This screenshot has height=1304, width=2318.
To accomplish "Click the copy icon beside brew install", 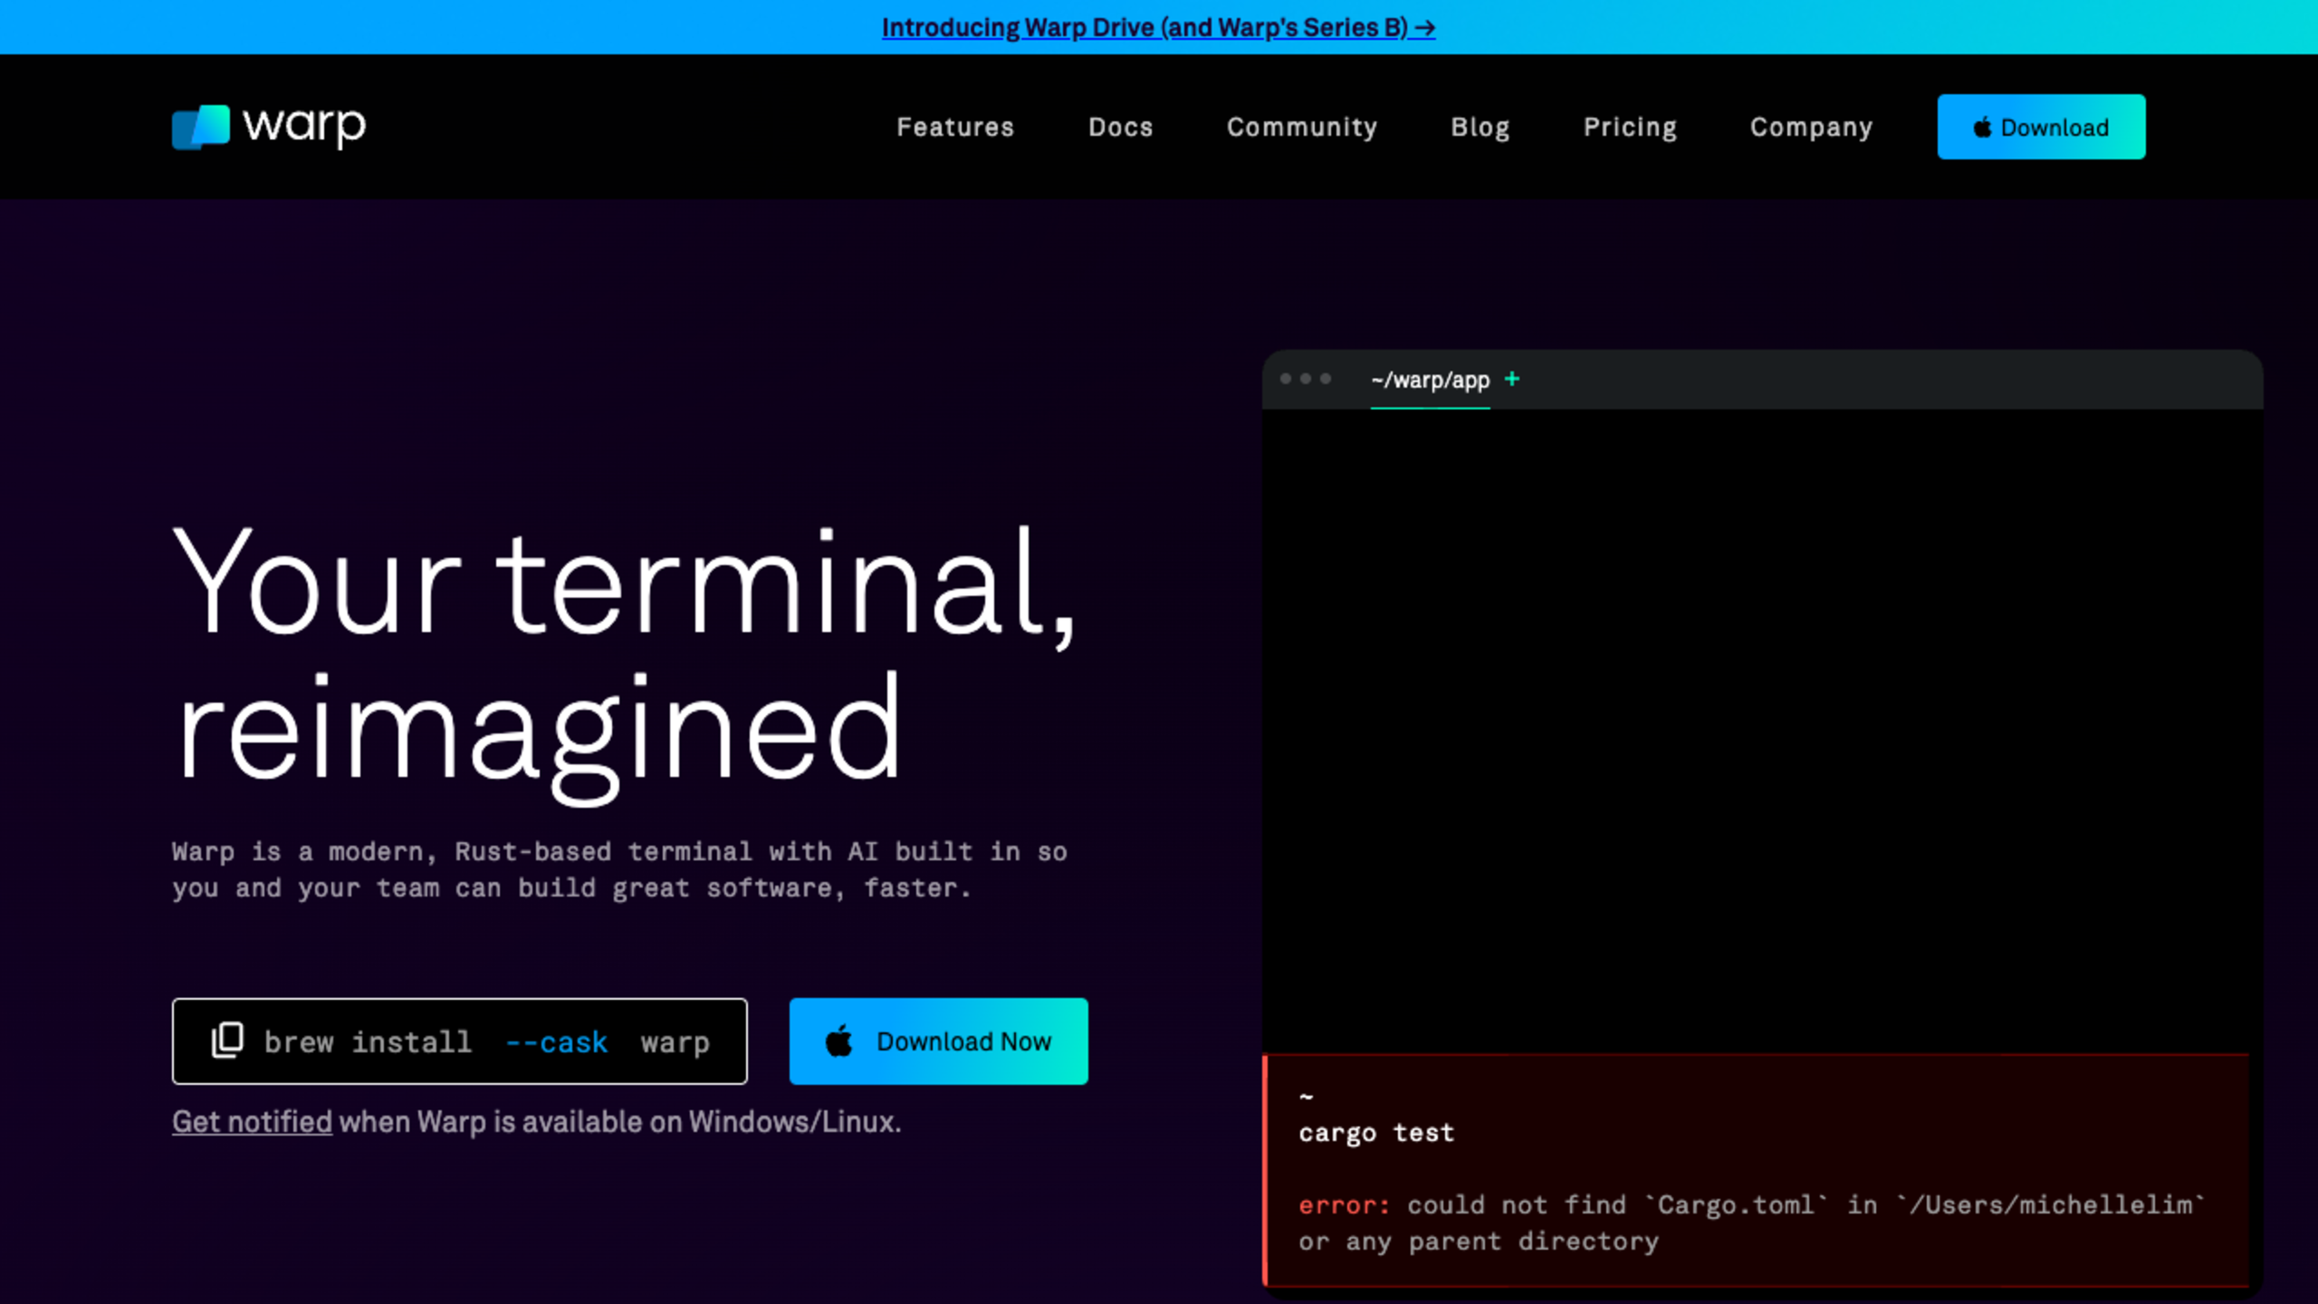I will (227, 1040).
